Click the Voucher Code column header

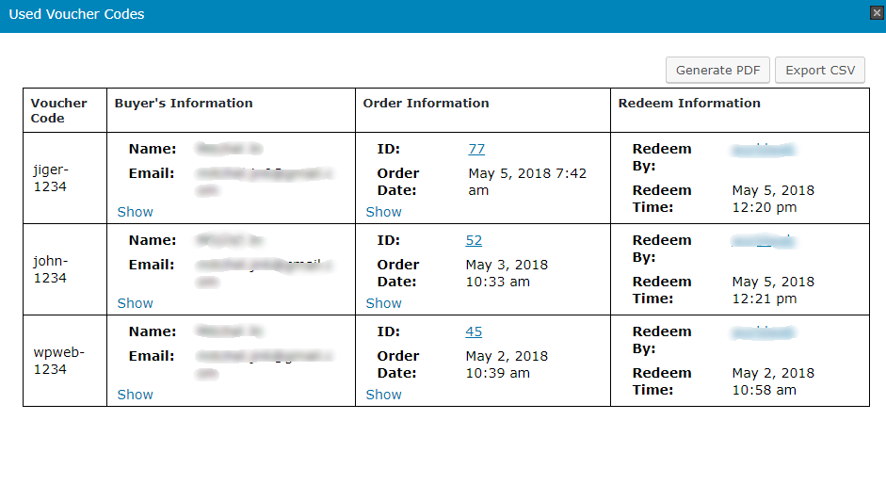click(x=58, y=110)
